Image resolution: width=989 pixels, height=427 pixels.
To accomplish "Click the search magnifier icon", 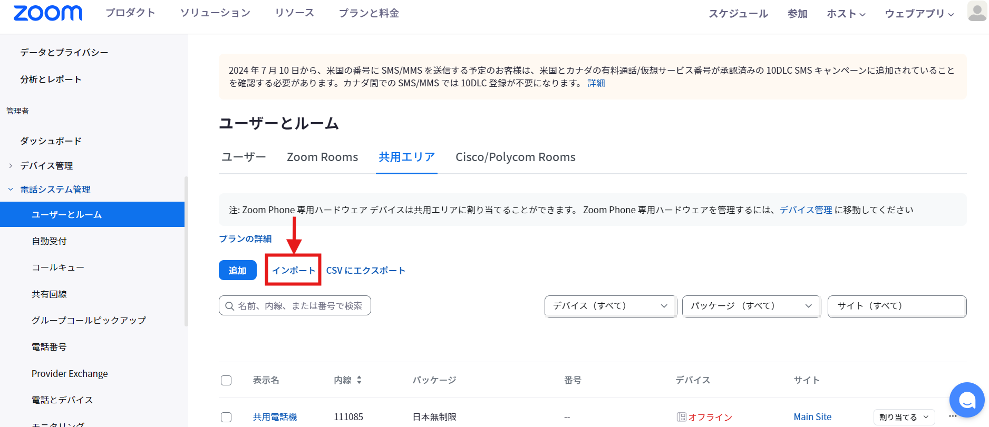I will [x=229, y=306].
